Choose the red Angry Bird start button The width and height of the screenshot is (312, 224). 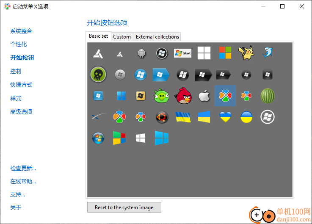coord(183,96)
